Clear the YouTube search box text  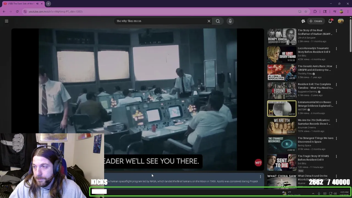click(209, 21)
